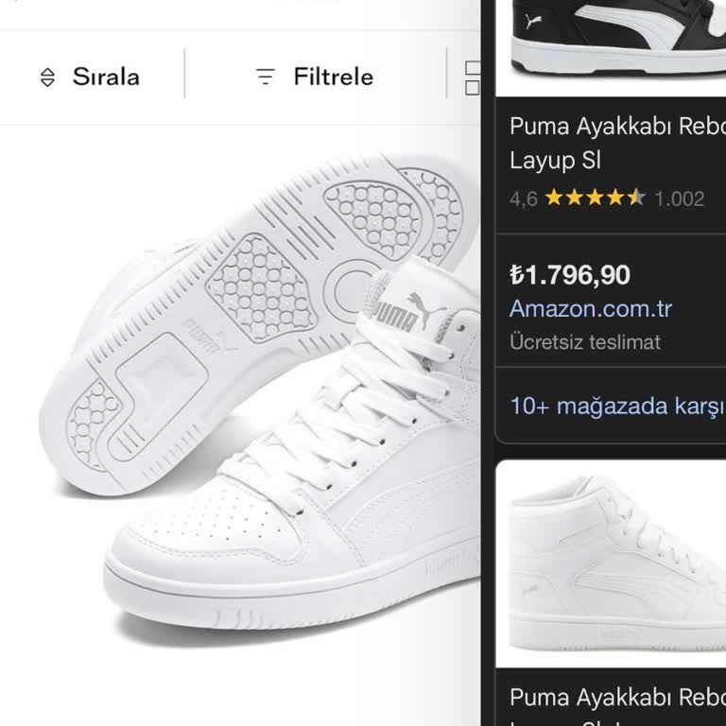Click the half-filled fifth rating star

click(x=637, y=199)
